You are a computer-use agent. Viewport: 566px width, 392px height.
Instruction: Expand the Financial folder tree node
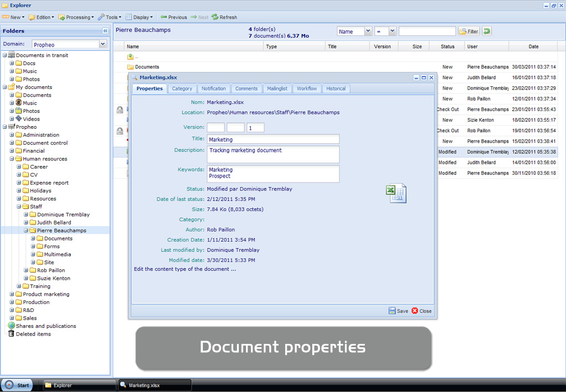click(12, 150)
